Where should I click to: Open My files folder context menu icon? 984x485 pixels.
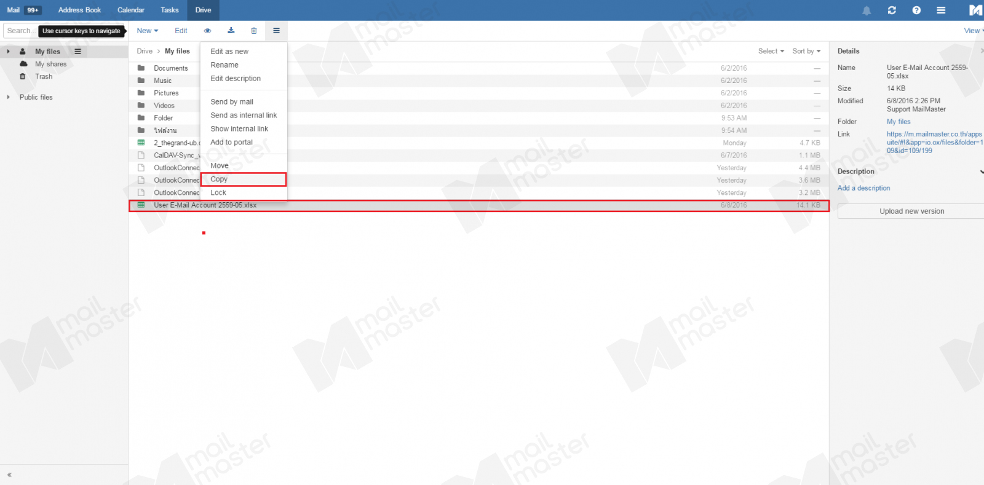coord(77,52)
